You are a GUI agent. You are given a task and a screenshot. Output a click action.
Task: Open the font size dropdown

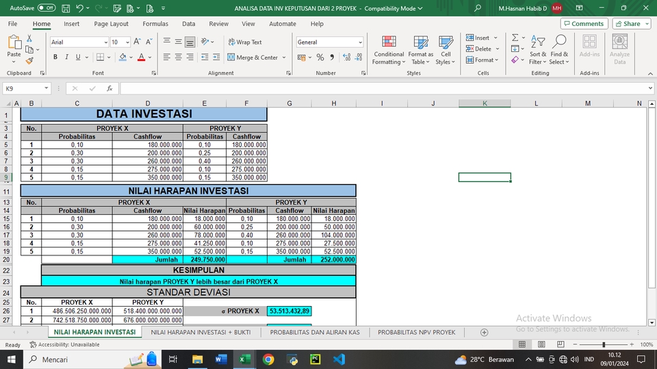[x=127, y=42]
